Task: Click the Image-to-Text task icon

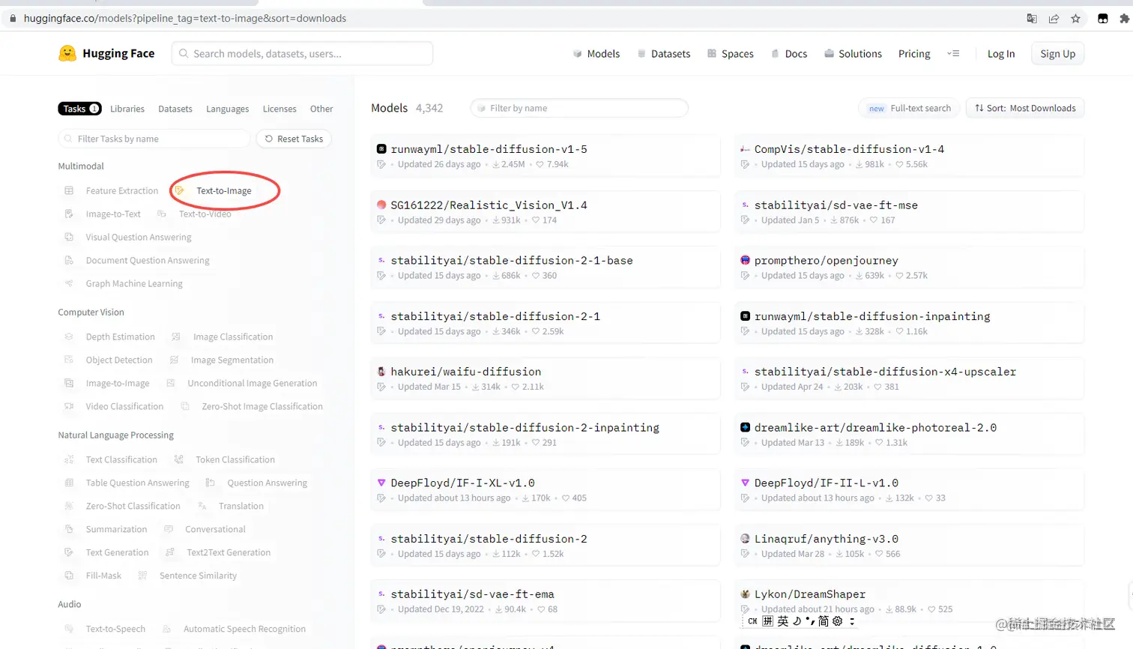Action: tap(69, 214)
